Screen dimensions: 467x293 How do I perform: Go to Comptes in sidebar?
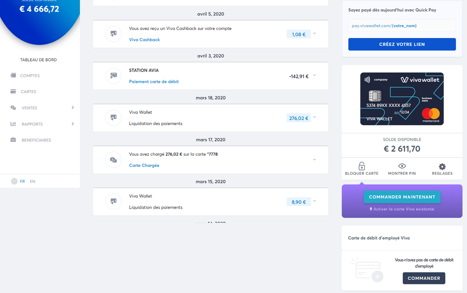[x=30, y=76]
